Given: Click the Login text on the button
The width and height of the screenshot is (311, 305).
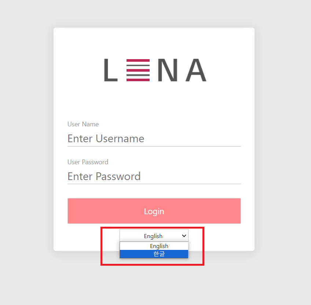Looking at the screenshot, I should pos(154,211).
